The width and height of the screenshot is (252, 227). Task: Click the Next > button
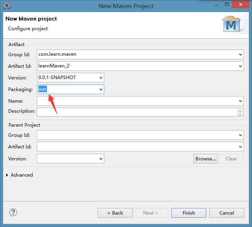[x=150, y=213]
